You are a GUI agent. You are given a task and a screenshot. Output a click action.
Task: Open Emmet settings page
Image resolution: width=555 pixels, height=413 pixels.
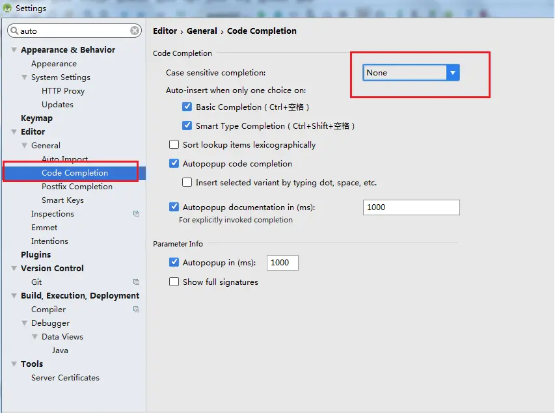coord(44,227)
